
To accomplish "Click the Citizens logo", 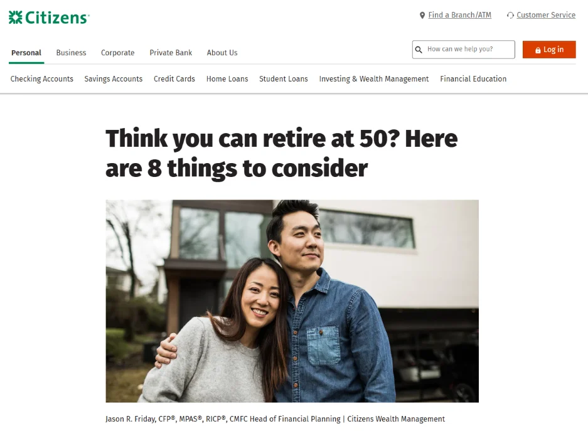I will click(x=49, y=17).
